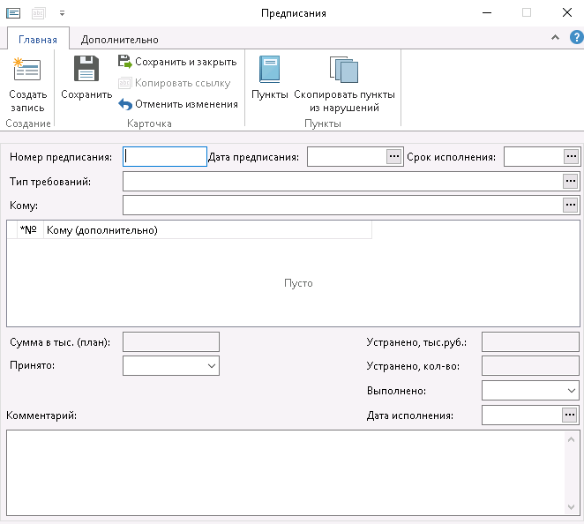Click the Устранено, кол-во field
Viewport: 584px width, 524px height.
[530, 366]
